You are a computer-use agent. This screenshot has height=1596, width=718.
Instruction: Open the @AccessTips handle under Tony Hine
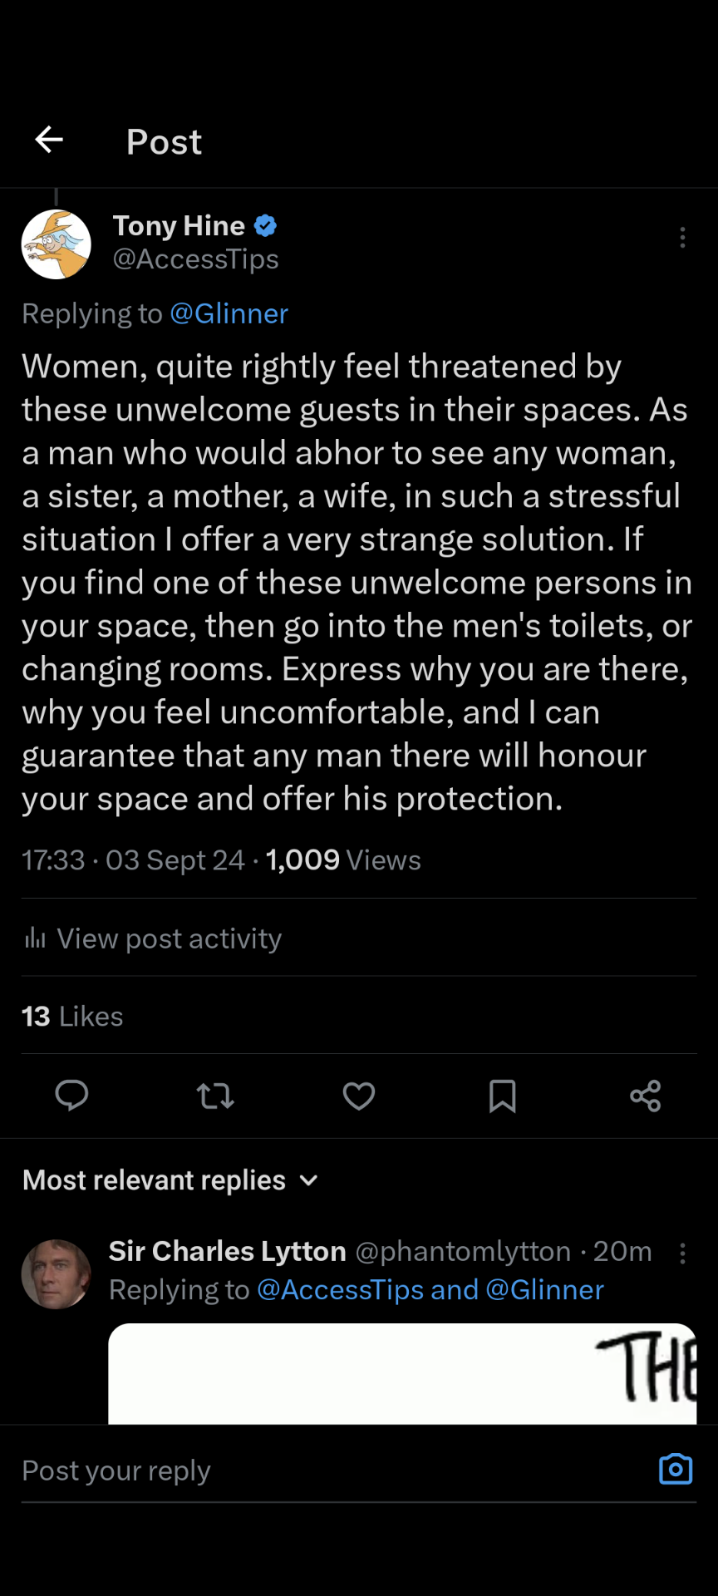pyautogui.click(x=196, y=259)
